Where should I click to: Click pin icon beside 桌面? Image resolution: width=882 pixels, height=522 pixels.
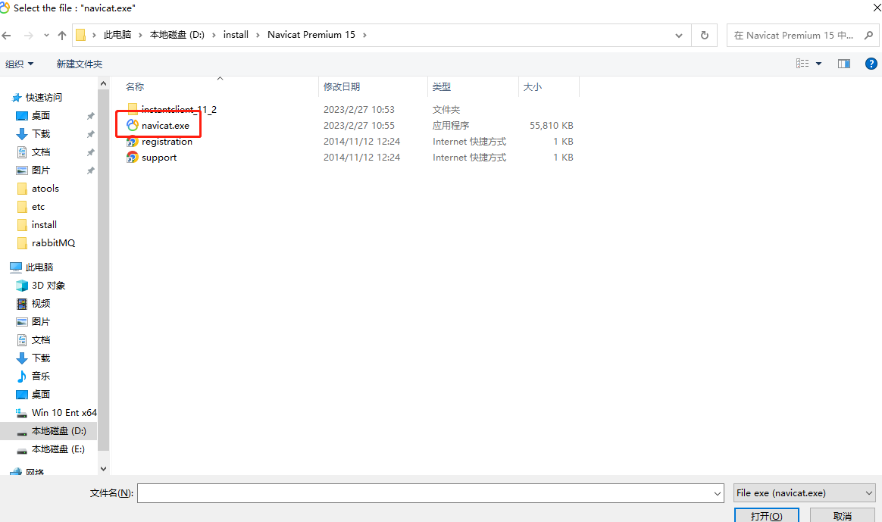90,116
